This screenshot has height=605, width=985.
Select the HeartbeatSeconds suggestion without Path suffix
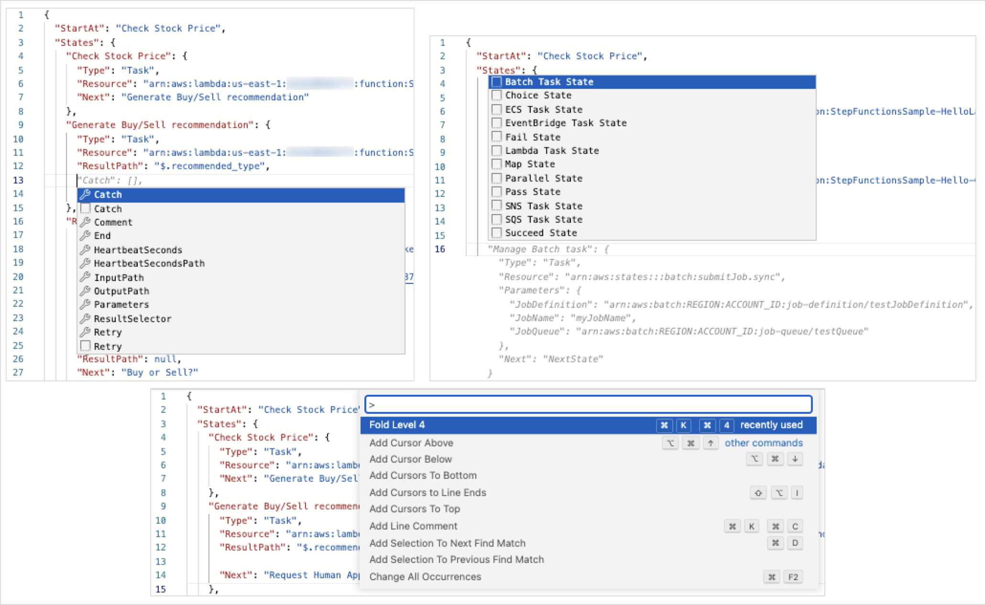(241, 250)
